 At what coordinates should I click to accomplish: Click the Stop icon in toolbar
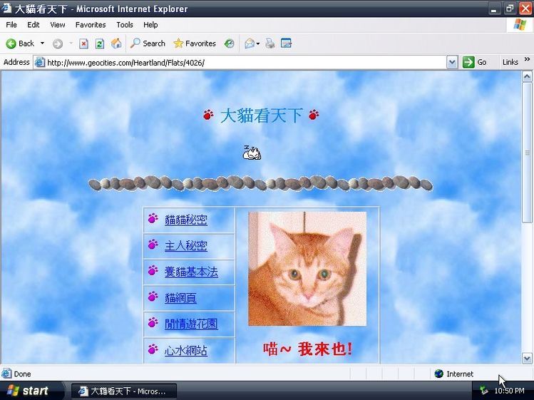tap(83, 43)
